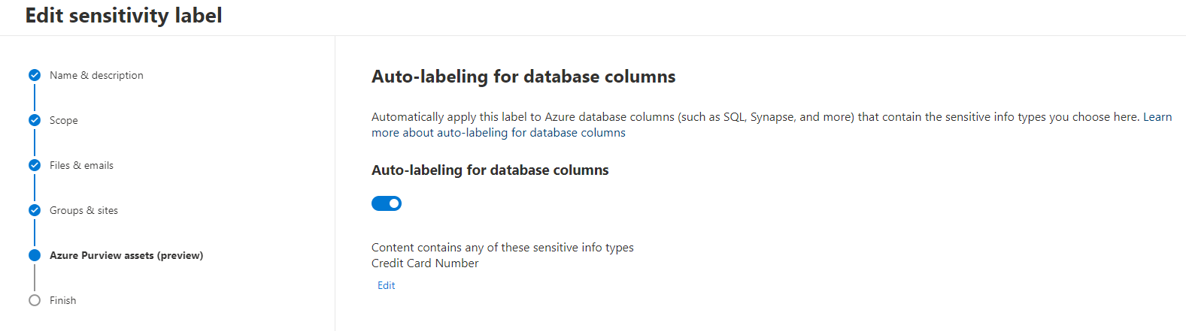The width and height of the screenshot is (1186, 331).
Task: Click the Name & description completed checkmark icon
Action: coord(35,75)
